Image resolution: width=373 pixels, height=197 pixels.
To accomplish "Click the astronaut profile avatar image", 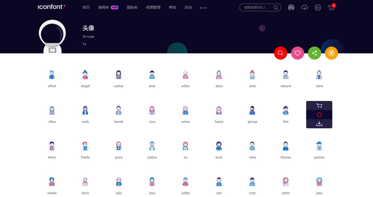I will [52, 36].
